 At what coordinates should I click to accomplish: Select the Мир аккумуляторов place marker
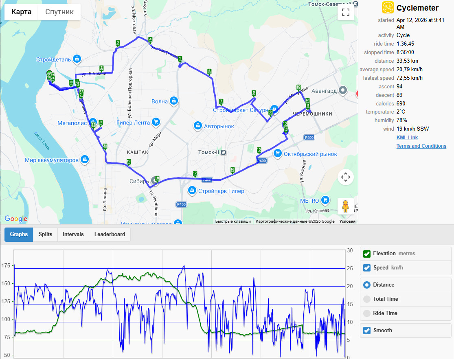coord(85,160)
